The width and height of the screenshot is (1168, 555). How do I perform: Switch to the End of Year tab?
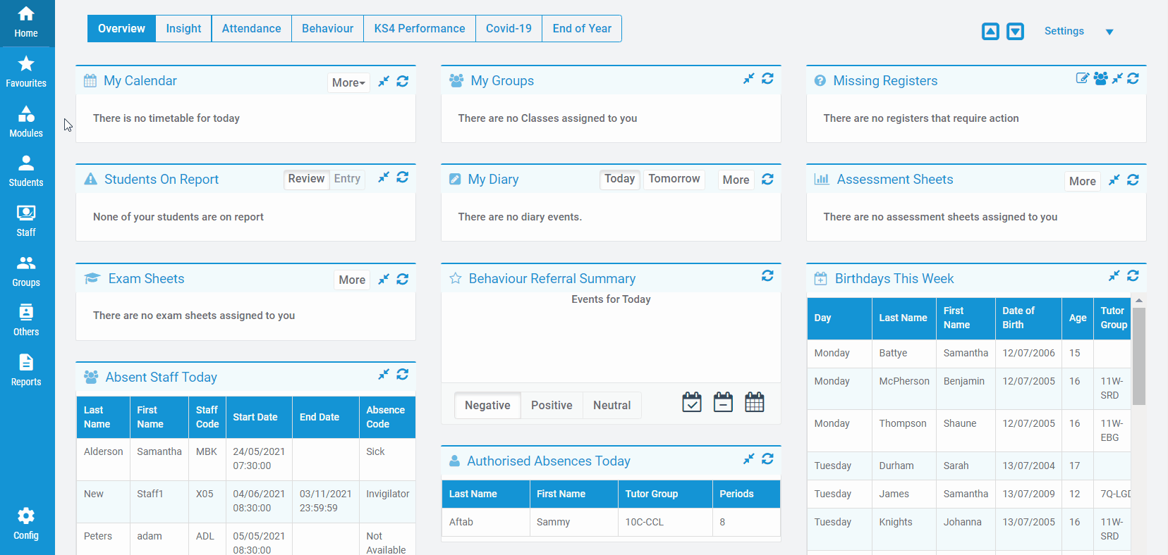(x=582, y=29)
